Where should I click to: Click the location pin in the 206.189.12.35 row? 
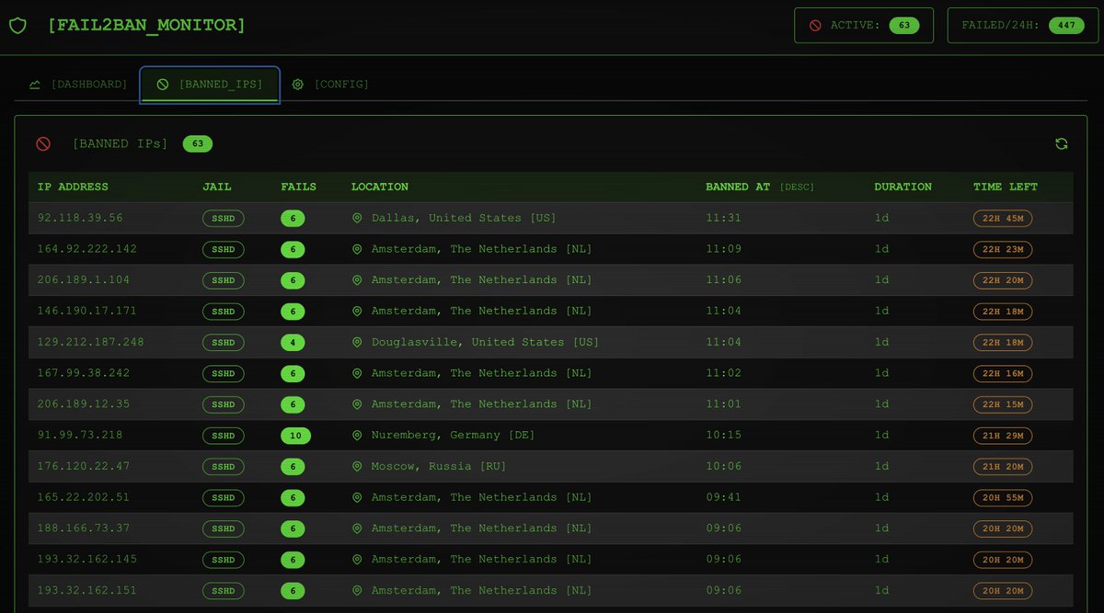357,404
